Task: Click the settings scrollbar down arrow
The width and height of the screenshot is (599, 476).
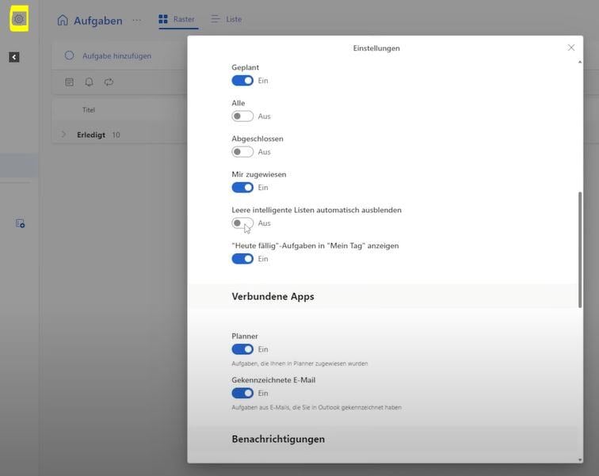Action: tap(580, 460)
